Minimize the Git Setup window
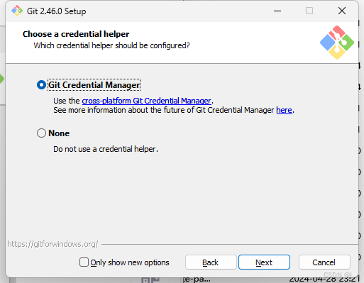Viewport: 364px width, 283px height. (x=277, y=11)
